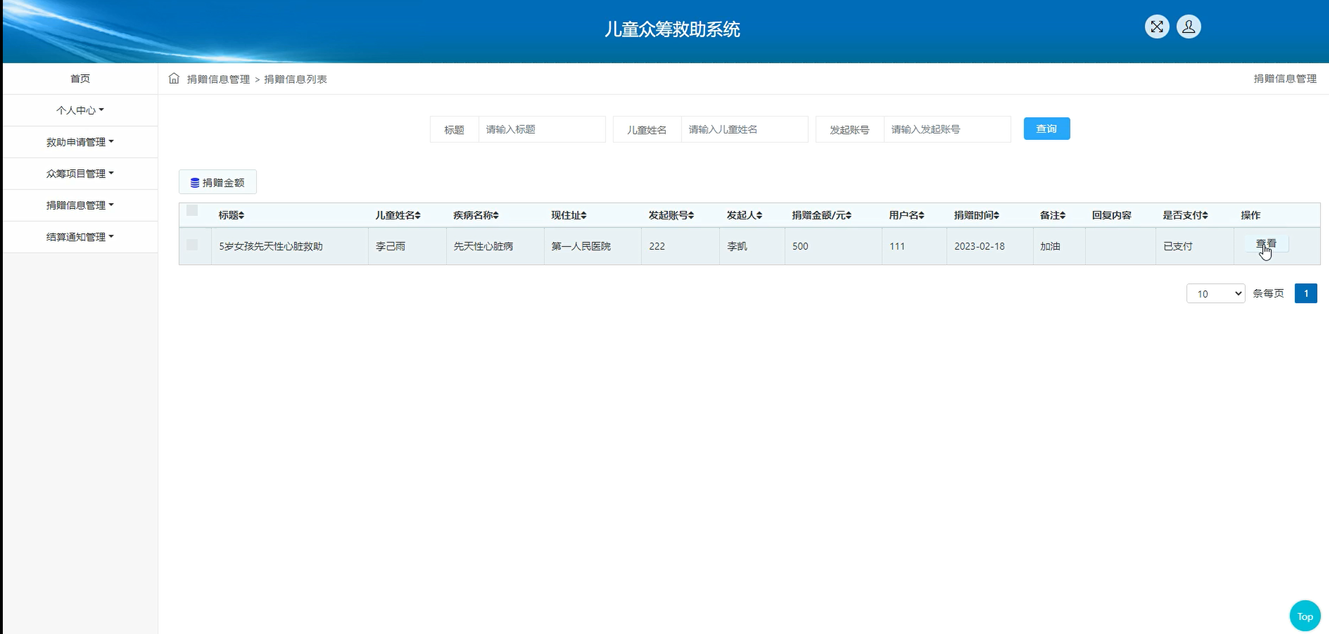Click the 捐赠金额 button
The height and width of the screenshot is (634, 1329).
click(x=218, y=182)
